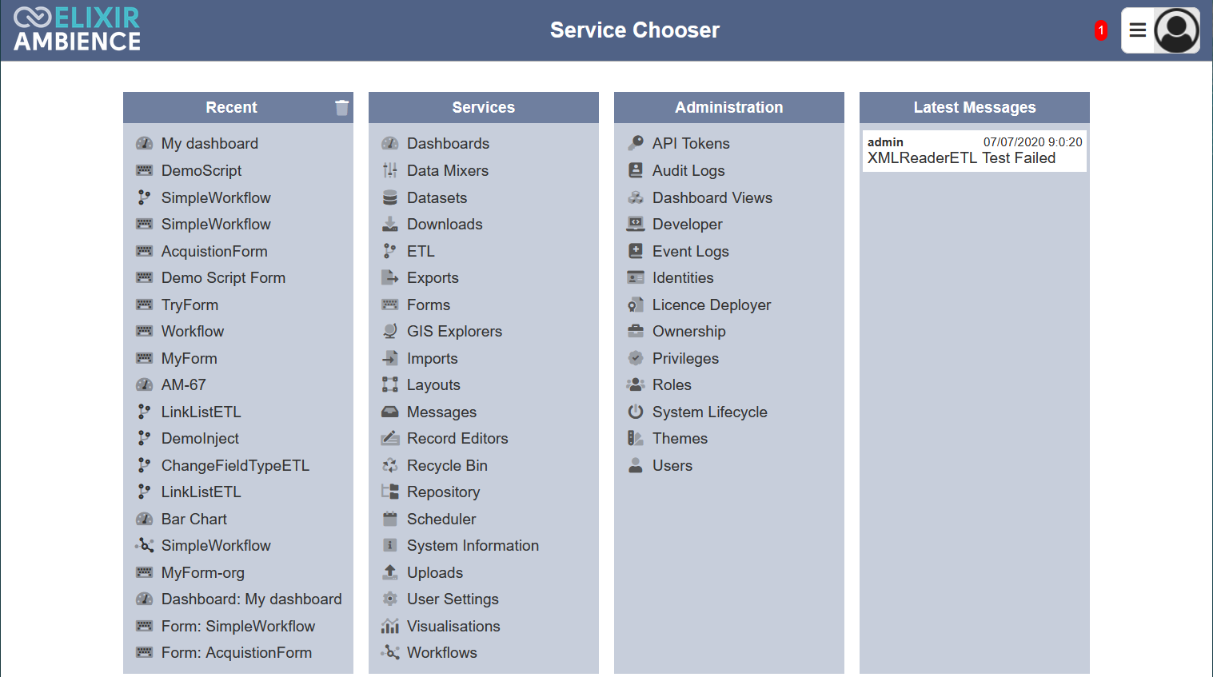Image resolution: width=1213 pixels, height=677 pixels.
Task: Open the ETL service
Action: click(421, 251)
